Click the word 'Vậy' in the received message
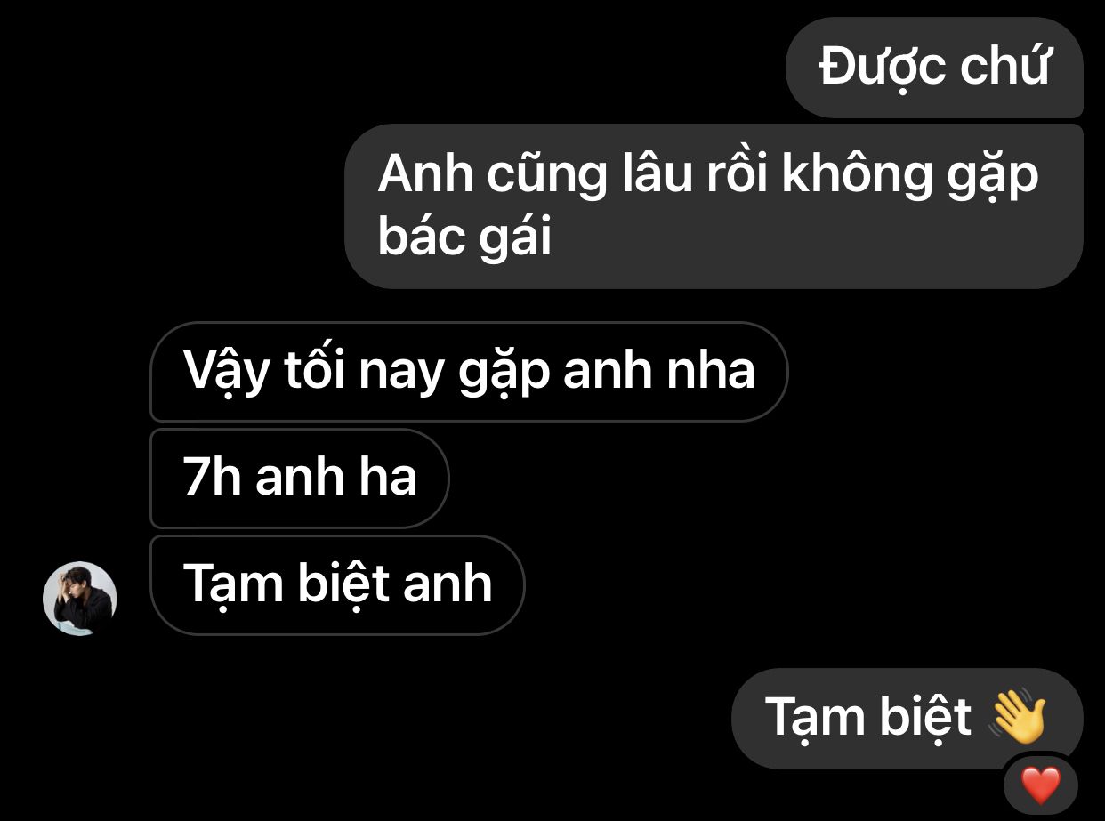This screenshot has height=821, width=1105. pyautogui.click(x=225, y=372)
